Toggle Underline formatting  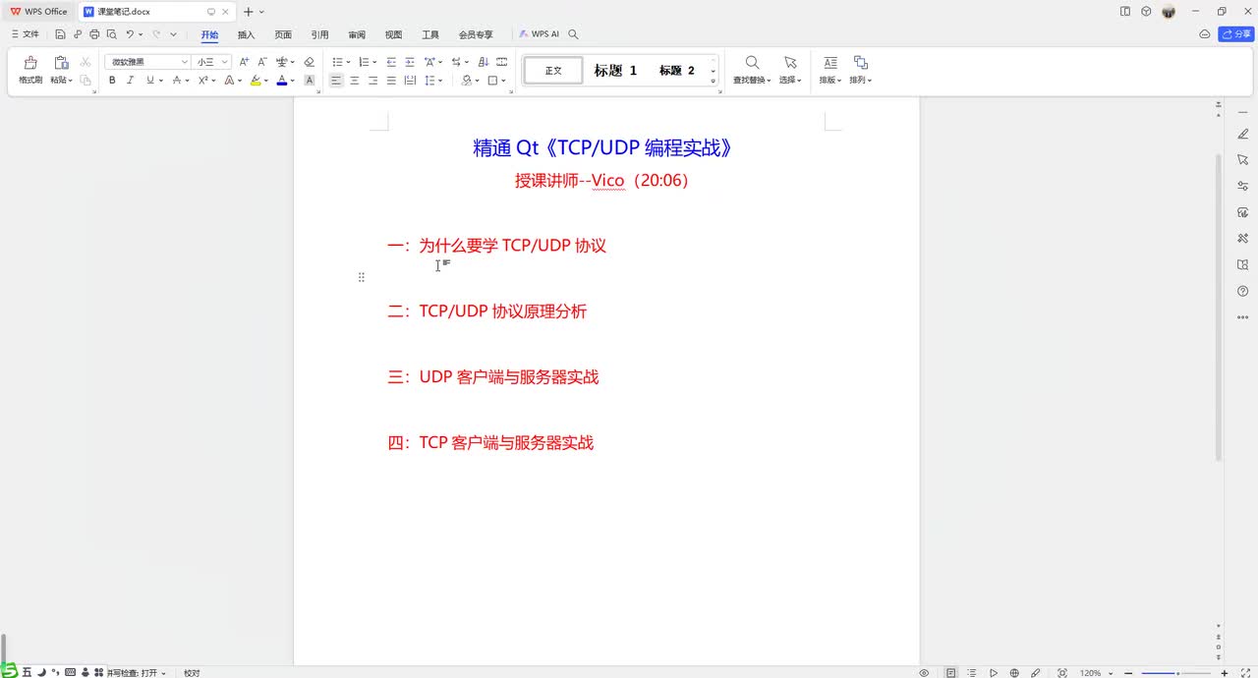(149, 81)
